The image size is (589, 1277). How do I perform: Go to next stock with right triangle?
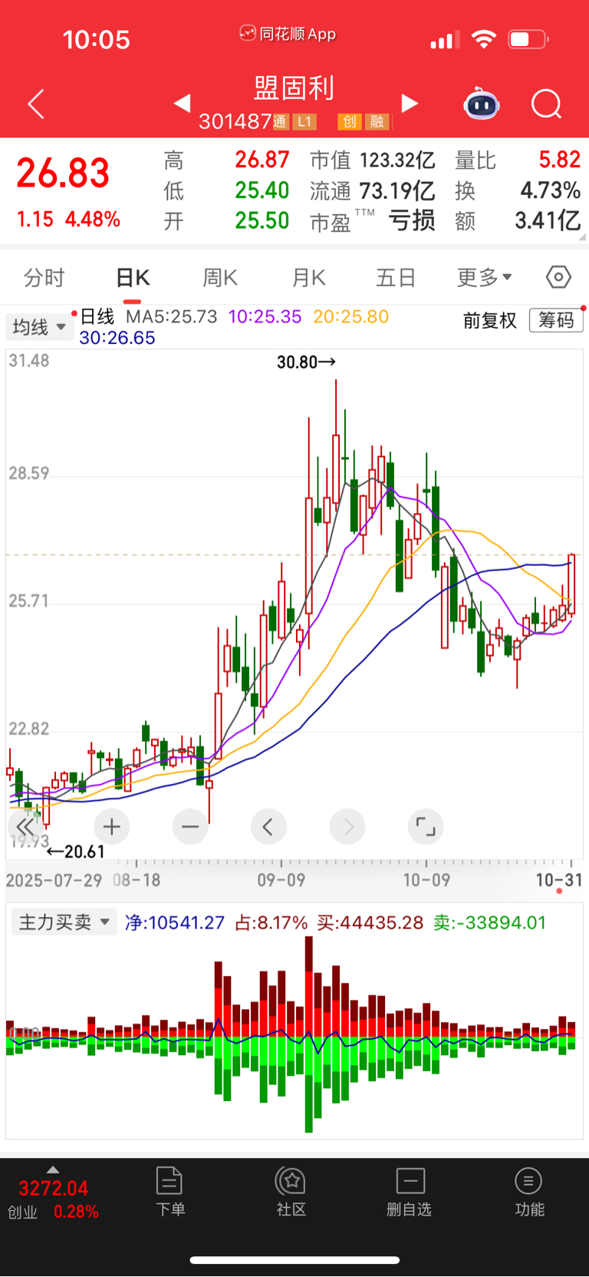pyautogui.click(x=410, y=103)
